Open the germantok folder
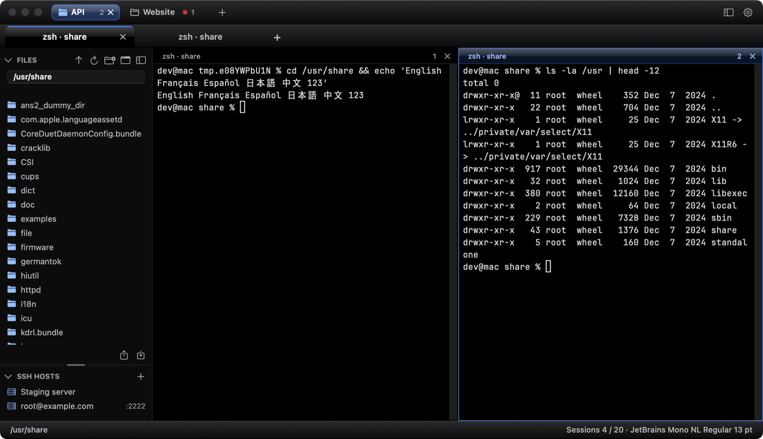Viewport: 763px width, 439px height. 76,261
